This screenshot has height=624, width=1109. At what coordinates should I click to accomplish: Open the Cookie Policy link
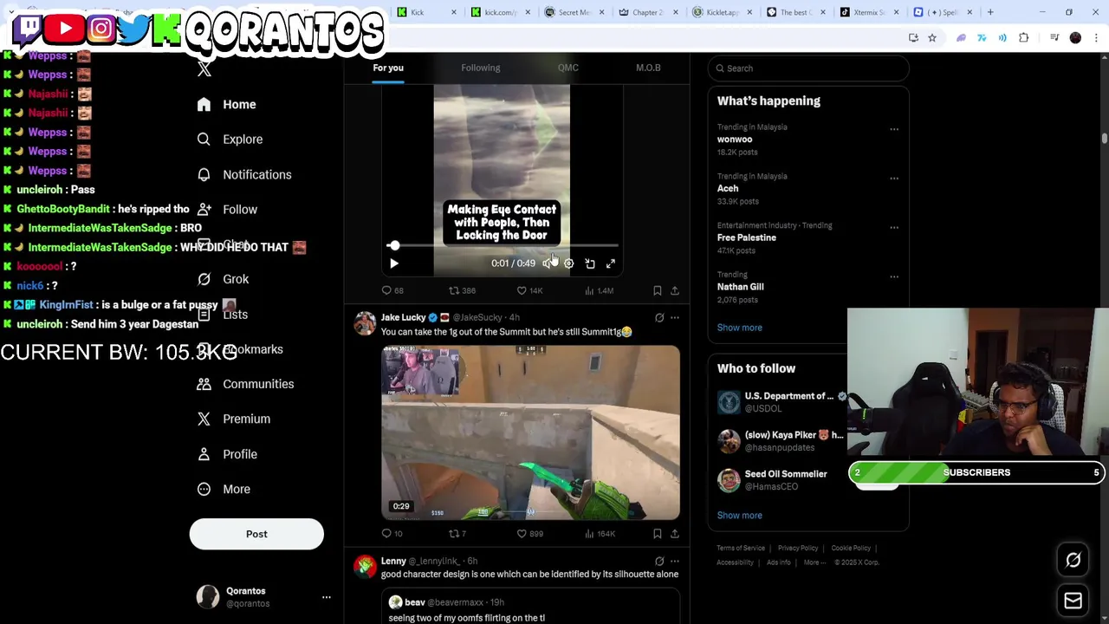coord(851,548)
